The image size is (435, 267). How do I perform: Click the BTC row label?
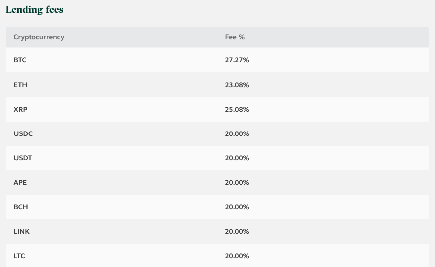pos(20,60)
